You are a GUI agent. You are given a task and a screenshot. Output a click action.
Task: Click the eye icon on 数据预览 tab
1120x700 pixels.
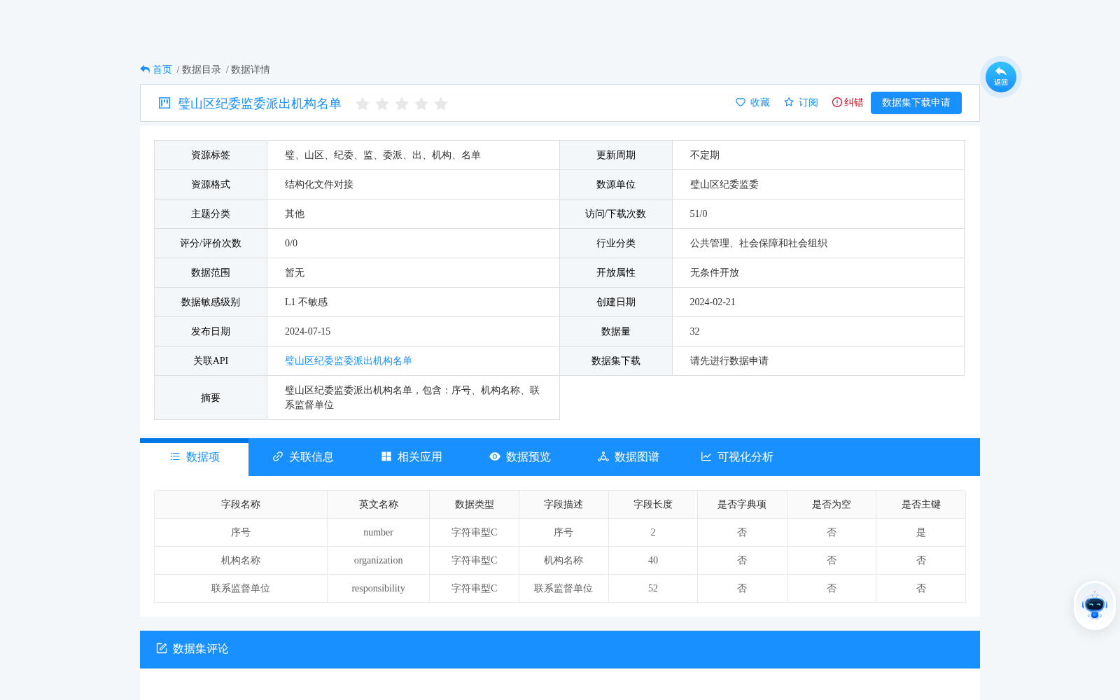point(495,456)
